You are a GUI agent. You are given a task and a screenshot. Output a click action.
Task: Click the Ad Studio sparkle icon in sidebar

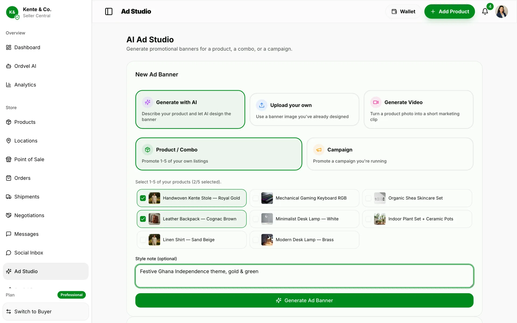pos(9,271)
